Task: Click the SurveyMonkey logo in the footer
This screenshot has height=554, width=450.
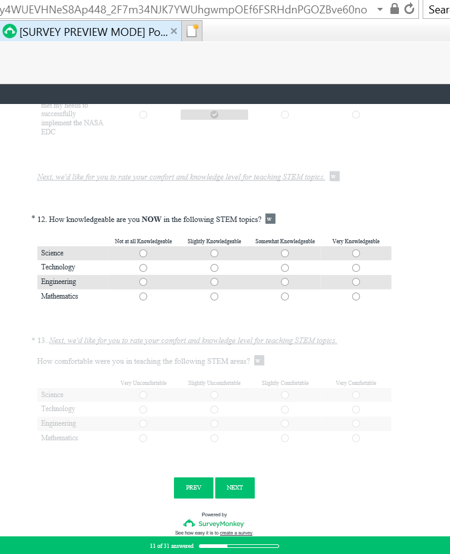Action: [x=214, y=524]
